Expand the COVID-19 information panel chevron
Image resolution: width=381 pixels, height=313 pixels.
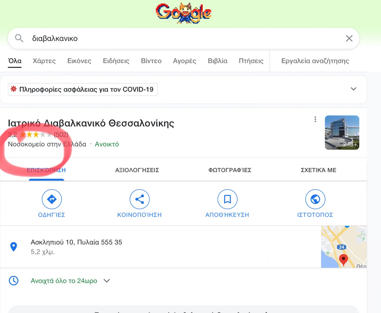pos(353,89)
